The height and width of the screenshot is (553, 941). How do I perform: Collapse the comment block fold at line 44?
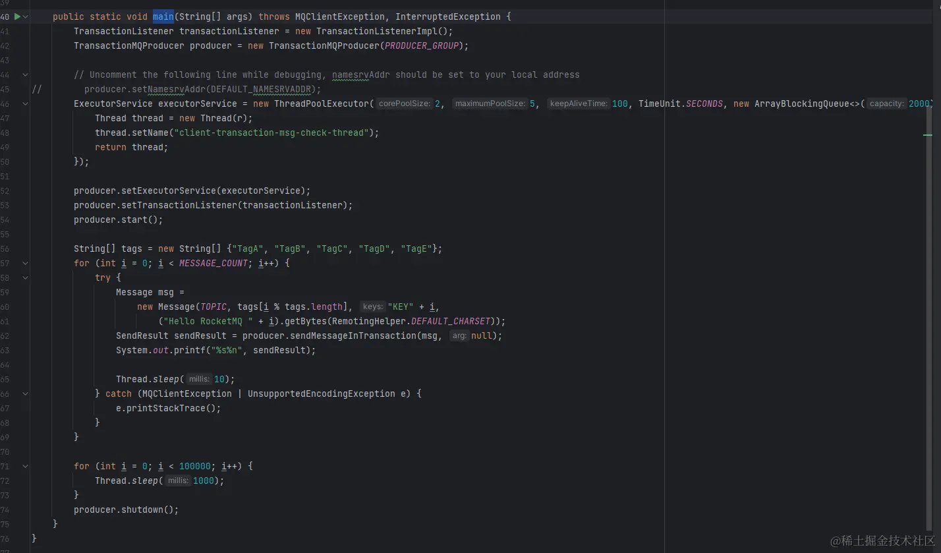(26, 74)
